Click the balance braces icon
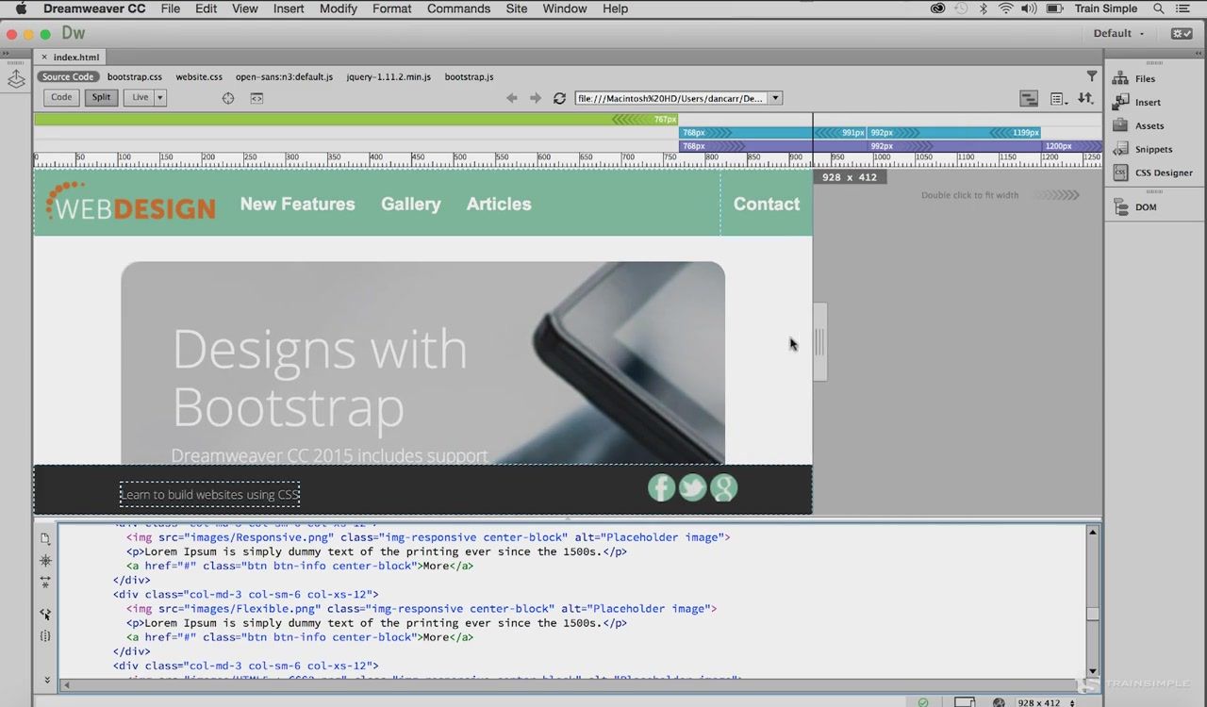 coord(45,636)
